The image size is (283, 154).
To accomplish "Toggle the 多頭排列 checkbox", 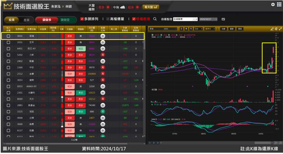I will (x=82, y=19).
